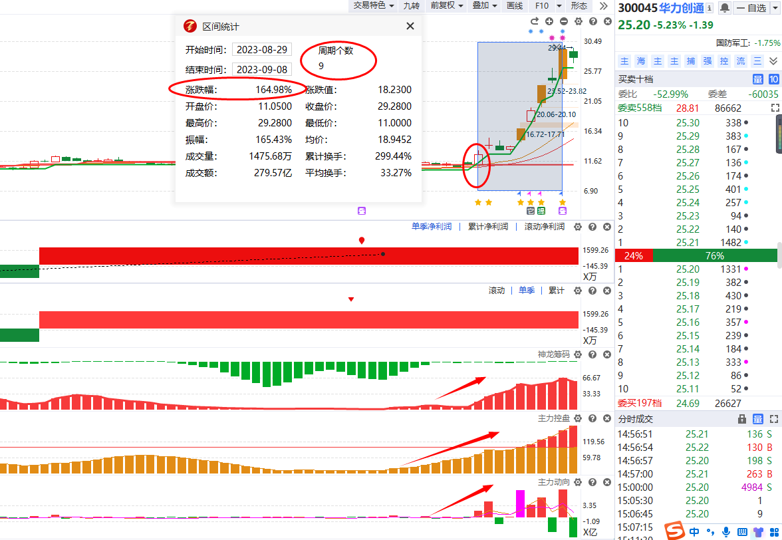
Task: Click Sogou microphone voice input icon
Action: click(726, 532)
